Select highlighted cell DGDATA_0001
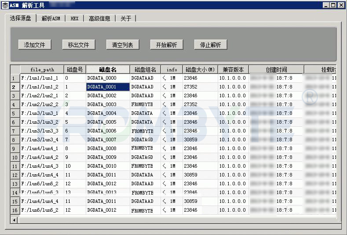Image resolution: width=347 pixels, height=235 pixels. point(108,87)
